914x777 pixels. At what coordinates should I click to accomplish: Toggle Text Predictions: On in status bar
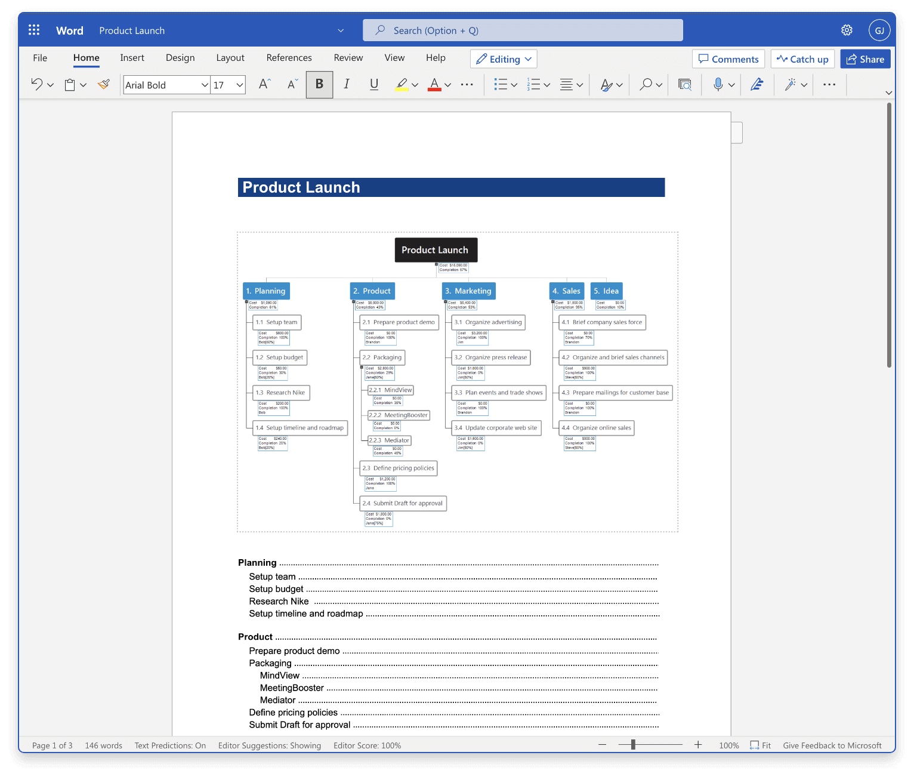170,745
